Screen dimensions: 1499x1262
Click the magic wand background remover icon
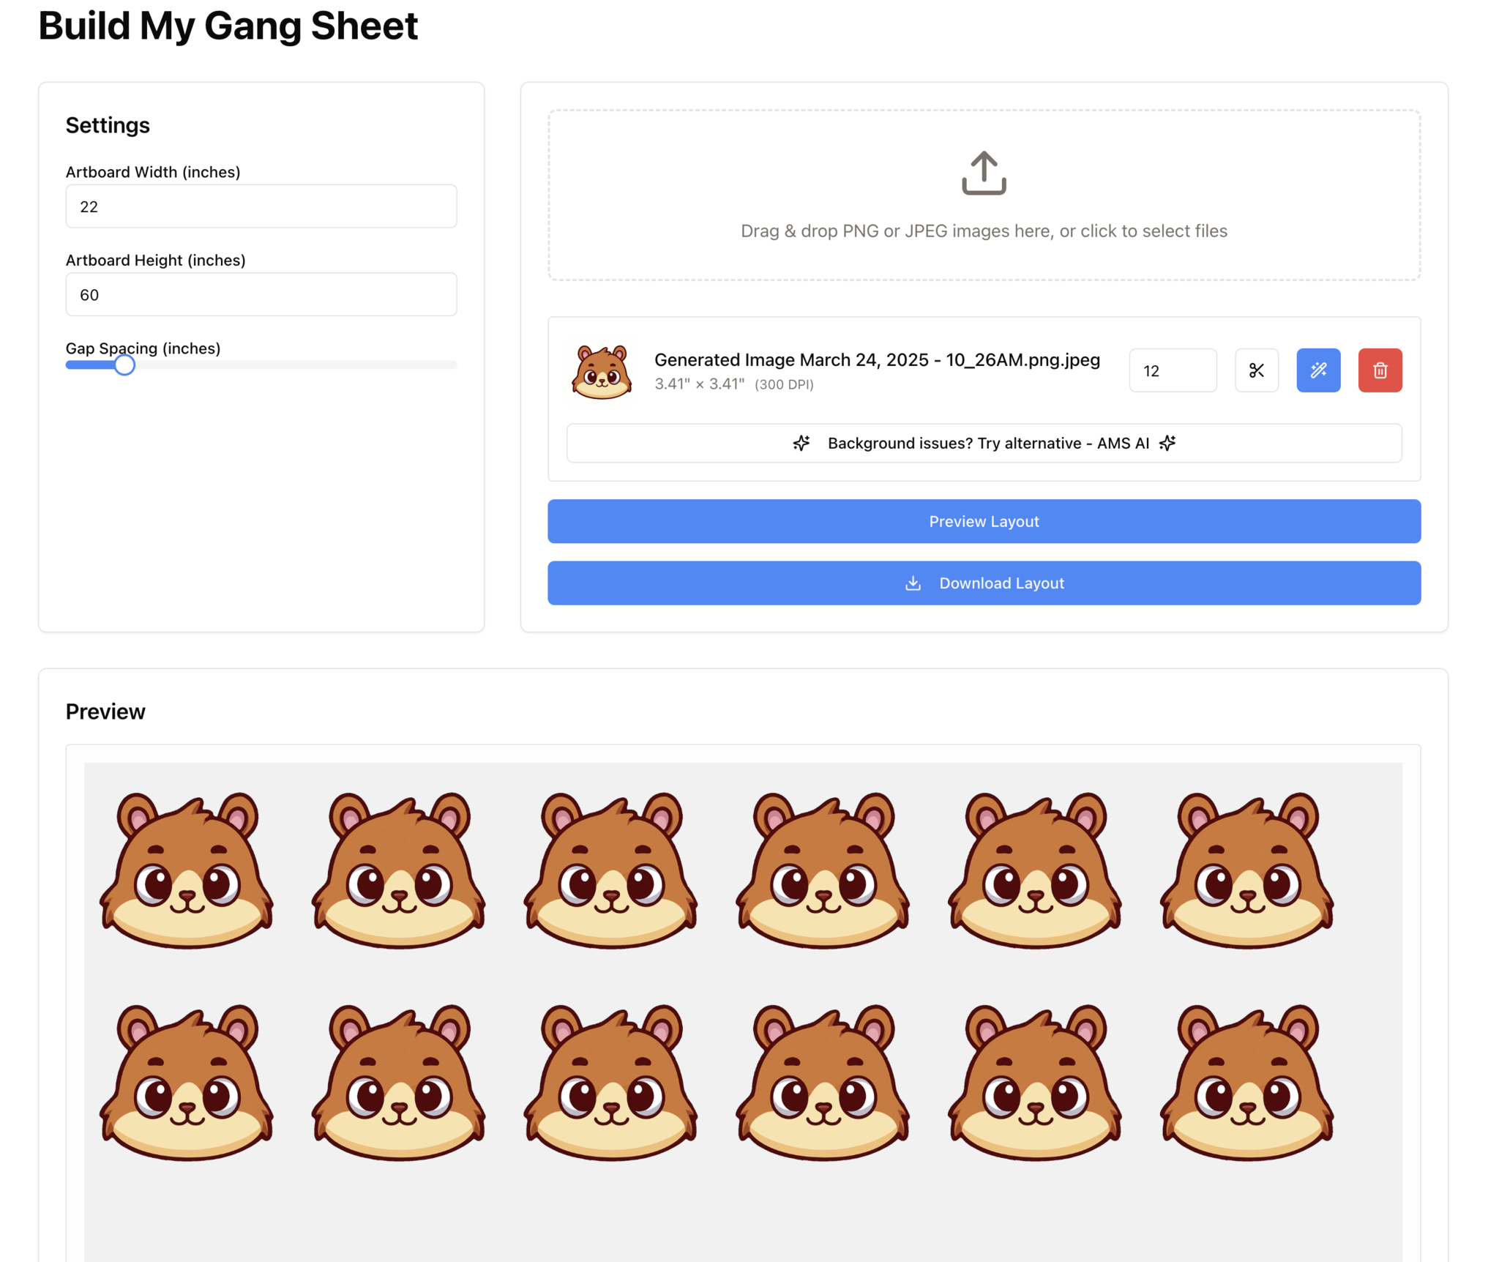1317,370
